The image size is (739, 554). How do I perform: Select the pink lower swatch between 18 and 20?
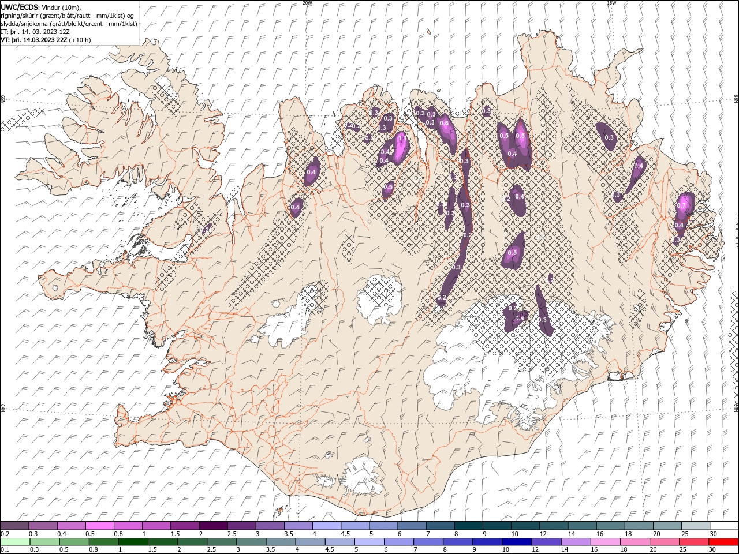pyautogui.click(x=635, y=542)
